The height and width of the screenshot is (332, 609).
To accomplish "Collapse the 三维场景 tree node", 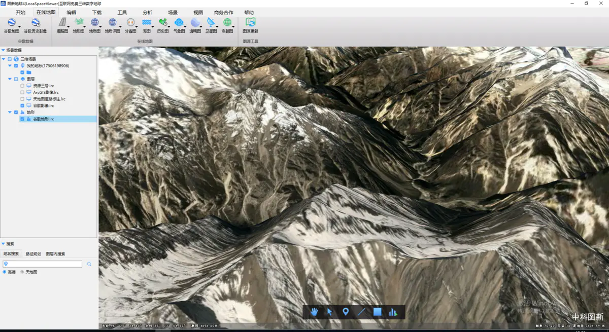I will pyautogui.click(x=4, y=59).
